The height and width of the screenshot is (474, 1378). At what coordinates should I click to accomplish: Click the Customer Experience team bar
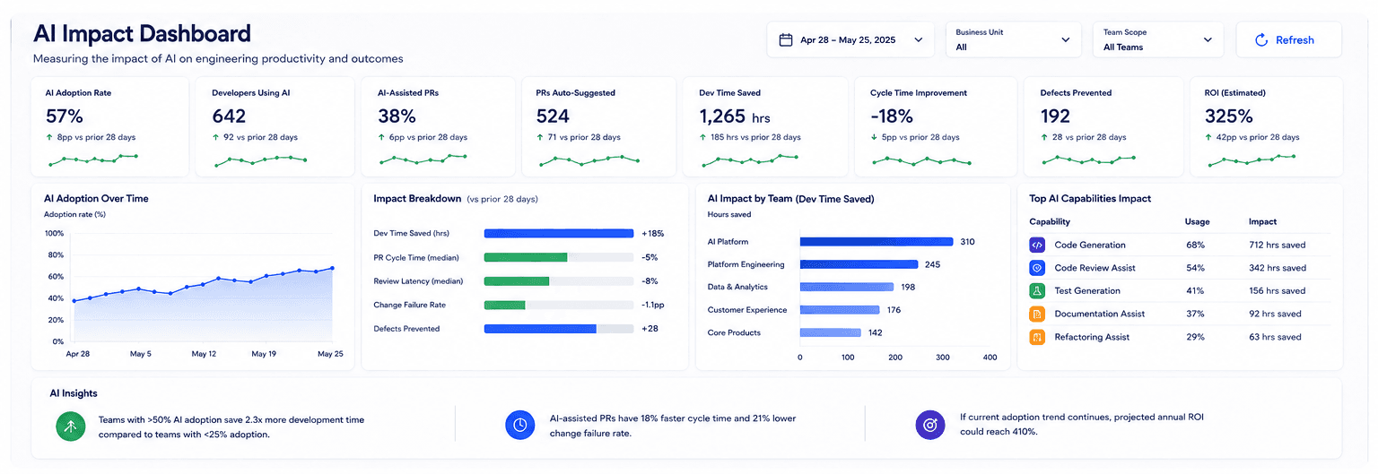click(840, 310)
